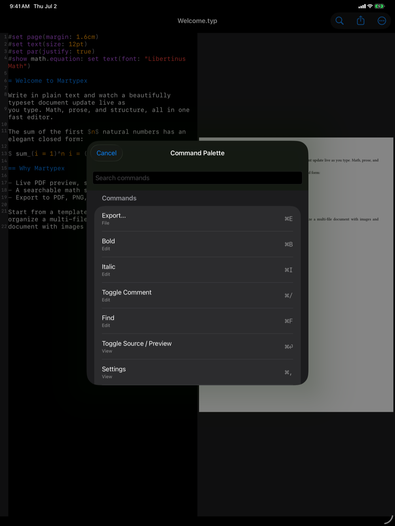Screen dimensions: 395x526
Task: Run the Italic command
Action: 197,270
